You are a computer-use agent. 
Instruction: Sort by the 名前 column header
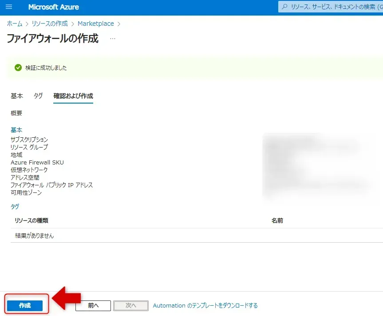tap(277, 220)
